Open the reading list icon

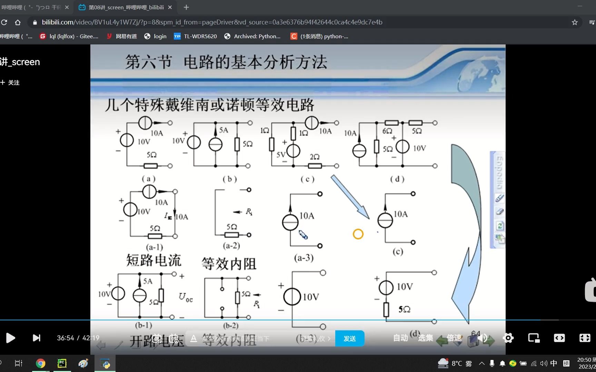coord(592,22)
